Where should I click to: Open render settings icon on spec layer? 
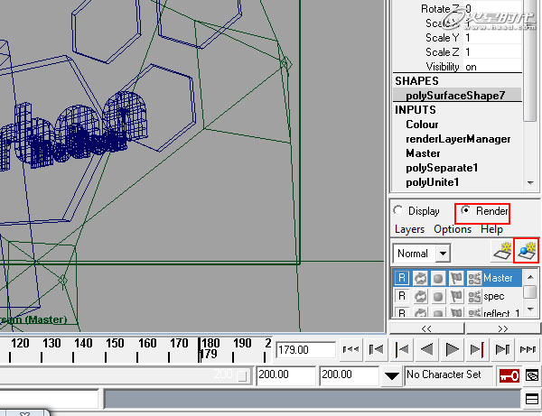click(x=474, y=296)
